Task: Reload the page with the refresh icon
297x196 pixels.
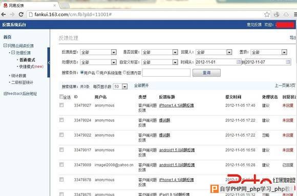Action: coord(21,14)
